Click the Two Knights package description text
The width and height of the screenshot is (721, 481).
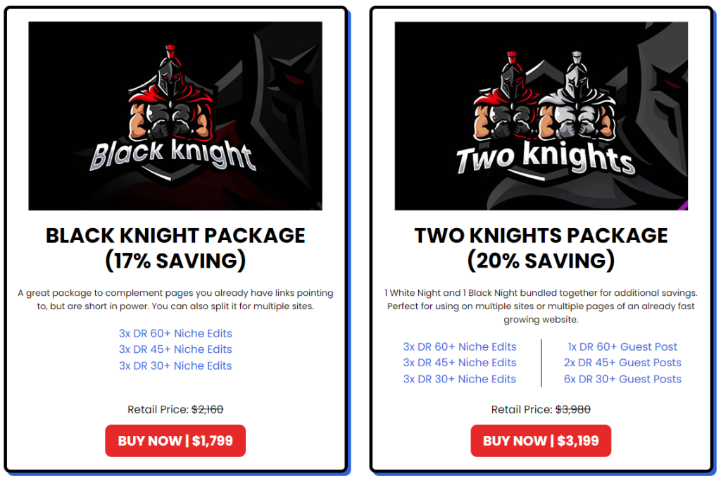(541, 306)
